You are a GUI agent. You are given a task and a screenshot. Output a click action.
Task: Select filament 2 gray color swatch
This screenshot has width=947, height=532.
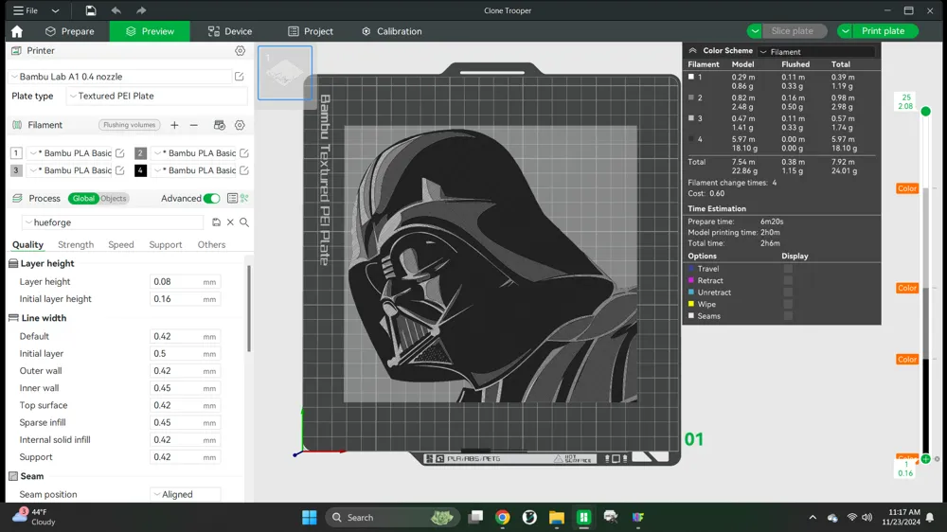[x=140, y=153]
